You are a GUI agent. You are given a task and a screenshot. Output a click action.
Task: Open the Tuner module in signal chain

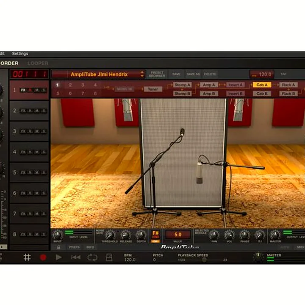point(153,89)
